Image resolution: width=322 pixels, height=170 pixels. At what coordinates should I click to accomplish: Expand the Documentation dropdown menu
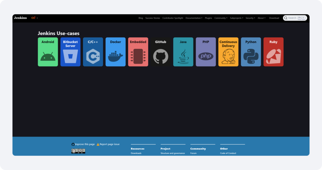[194, 18]
